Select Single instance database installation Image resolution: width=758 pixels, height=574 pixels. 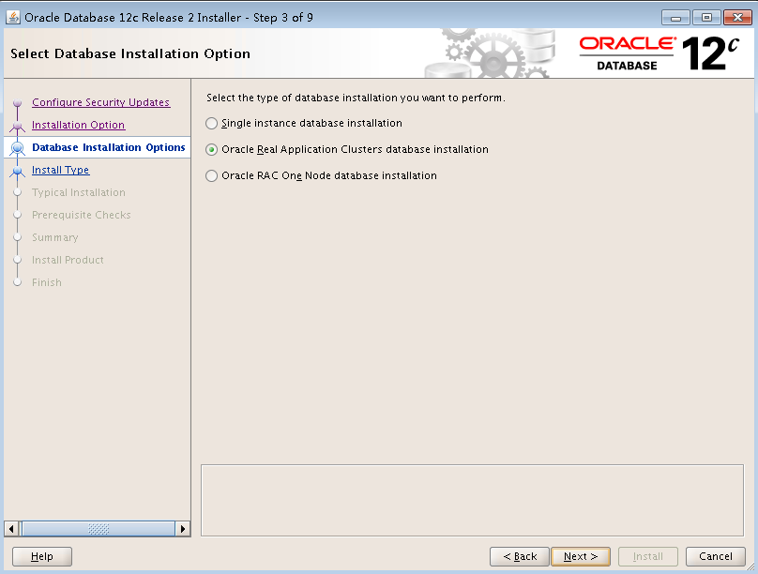(212, 123)
